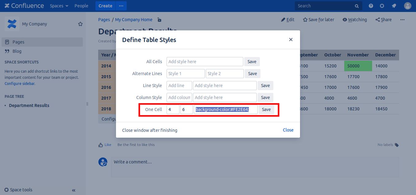Star the My Company space
Viewport: 416px width, 195px height.
[x=80, y=24]
